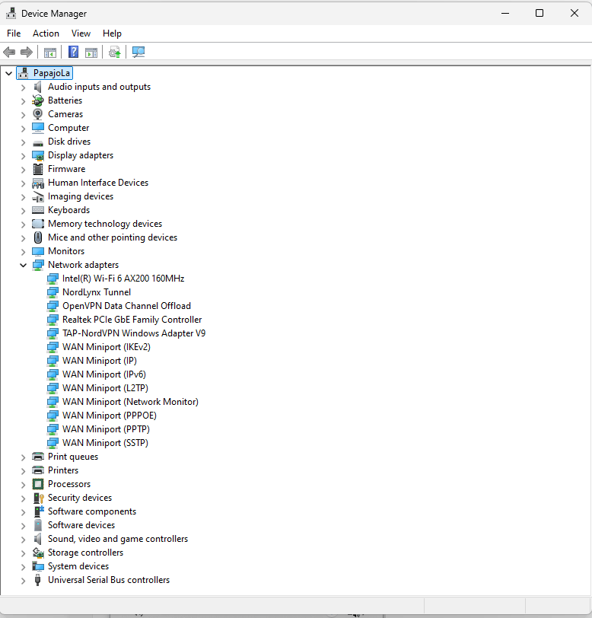592x618 pixels.
Task: Click the Display adapters icon
Action: (x=38, y=155)
